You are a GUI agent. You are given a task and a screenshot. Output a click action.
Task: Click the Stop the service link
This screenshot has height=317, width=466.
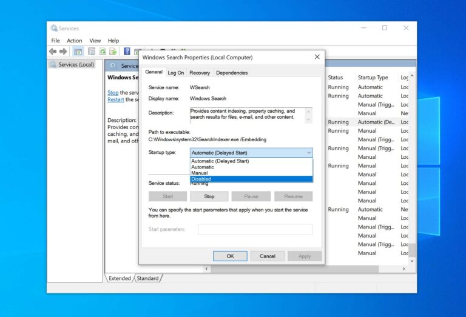pyautogui.click(x=113, y=93)
